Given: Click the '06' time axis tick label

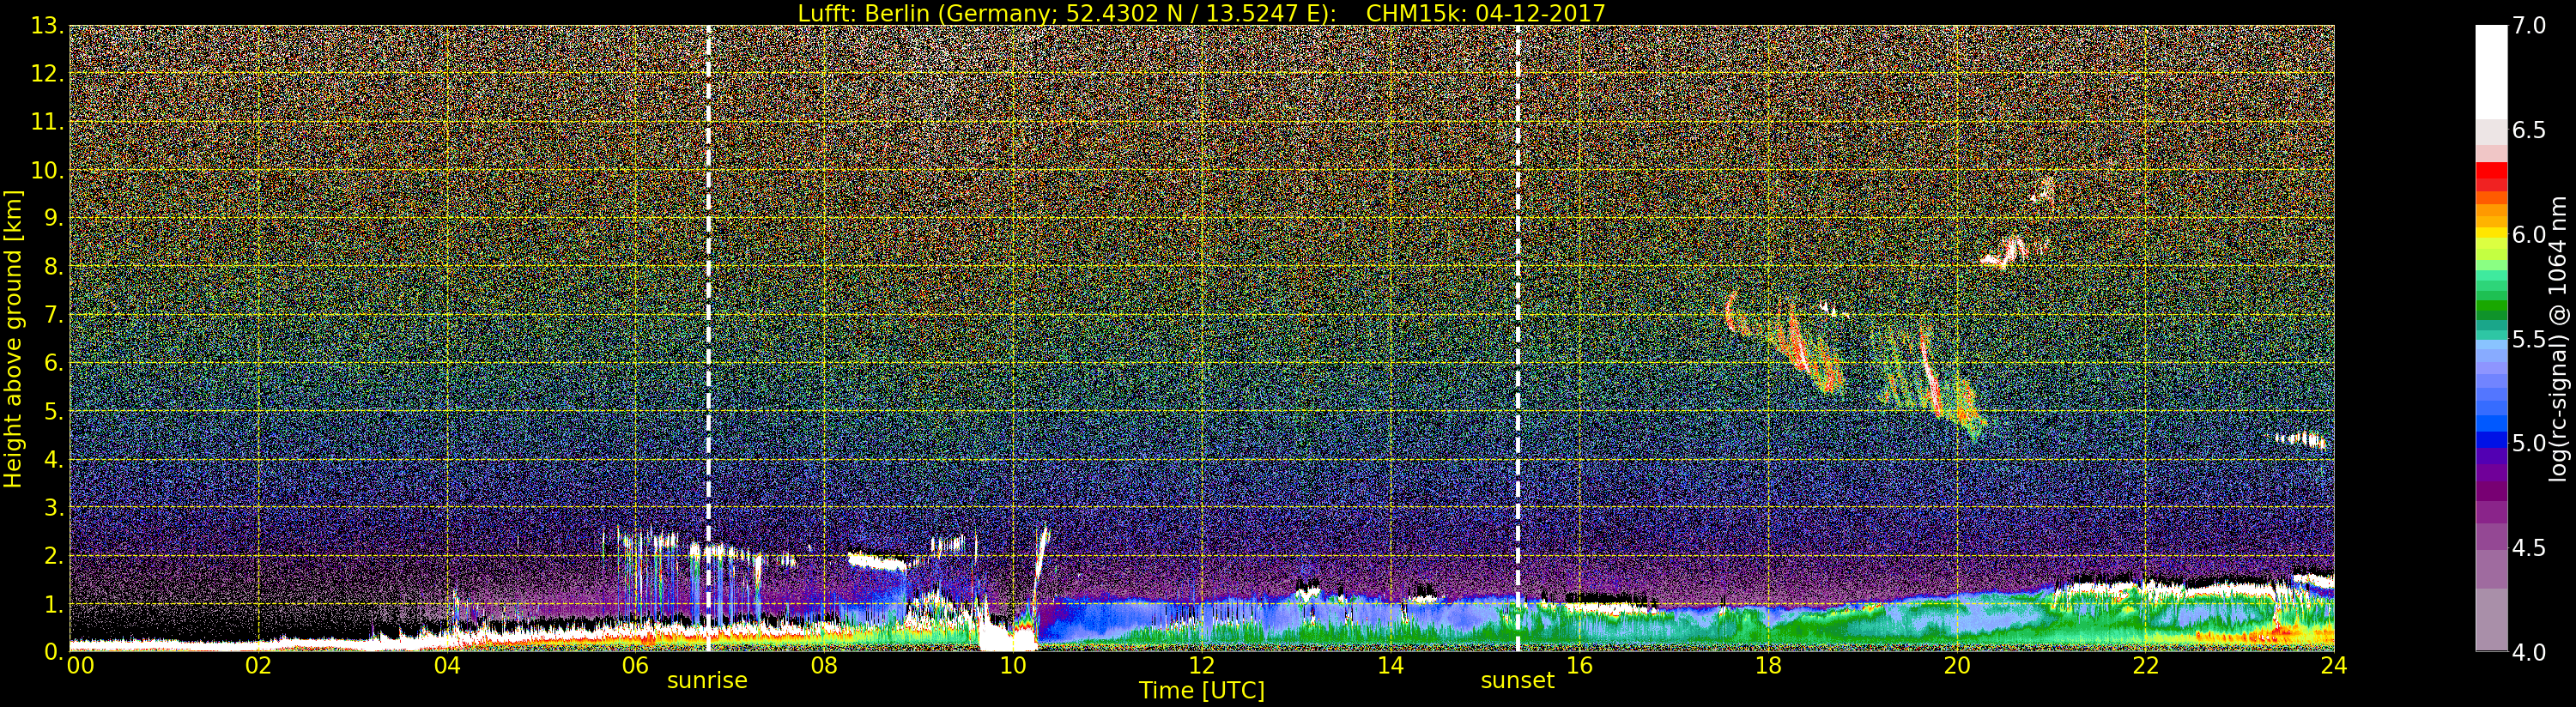Looking at the screenshot, I should tap(635, 666).
